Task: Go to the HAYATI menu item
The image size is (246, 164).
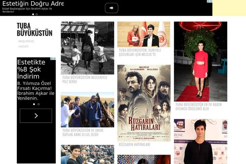Action: click(23, 47)
